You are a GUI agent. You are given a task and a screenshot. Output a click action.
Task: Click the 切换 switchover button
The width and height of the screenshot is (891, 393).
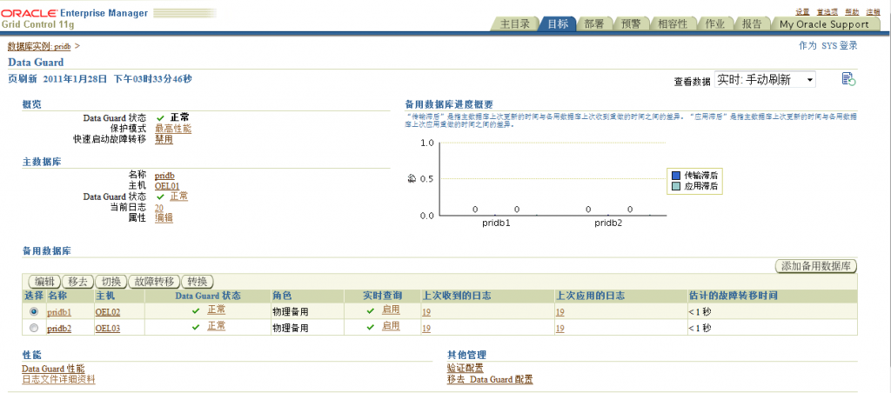(x=111, y=281)
